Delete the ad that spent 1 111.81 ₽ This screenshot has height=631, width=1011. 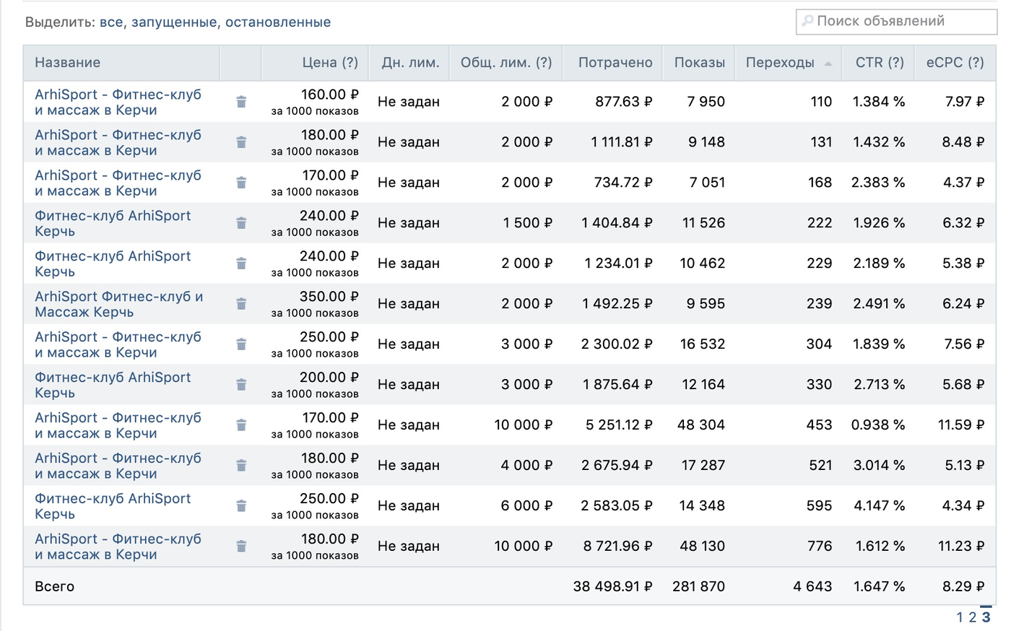pyautogui.click(x=241, y=142)
